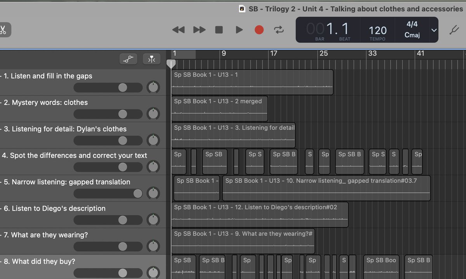The height and width of the screenshot is (279, 466).
Task: Fast forward the playhead
Action: [199, 30]
